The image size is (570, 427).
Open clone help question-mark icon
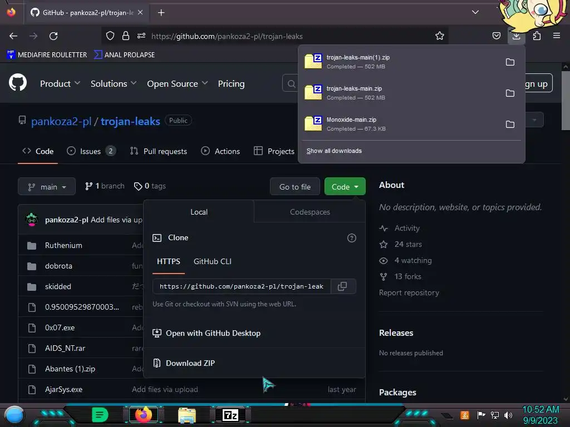tap(352, 238)
